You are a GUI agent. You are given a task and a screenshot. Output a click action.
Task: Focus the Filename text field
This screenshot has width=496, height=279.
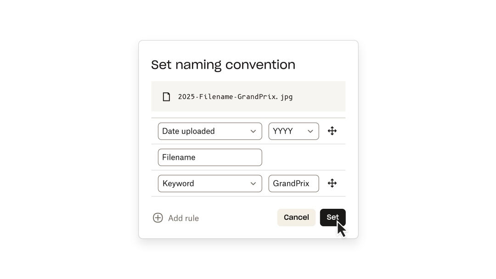click(x=209, y=157)
